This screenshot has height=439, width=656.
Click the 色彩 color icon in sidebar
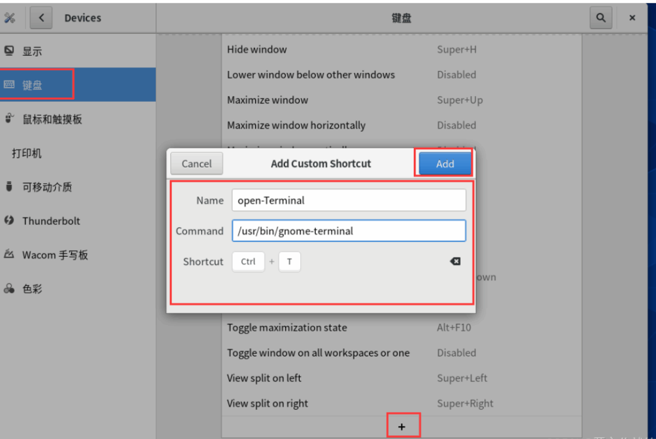click(10, 289)
